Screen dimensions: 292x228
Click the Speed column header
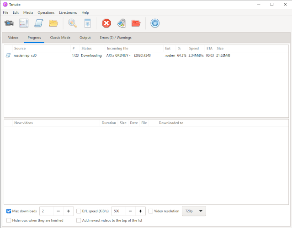point(196,49)
